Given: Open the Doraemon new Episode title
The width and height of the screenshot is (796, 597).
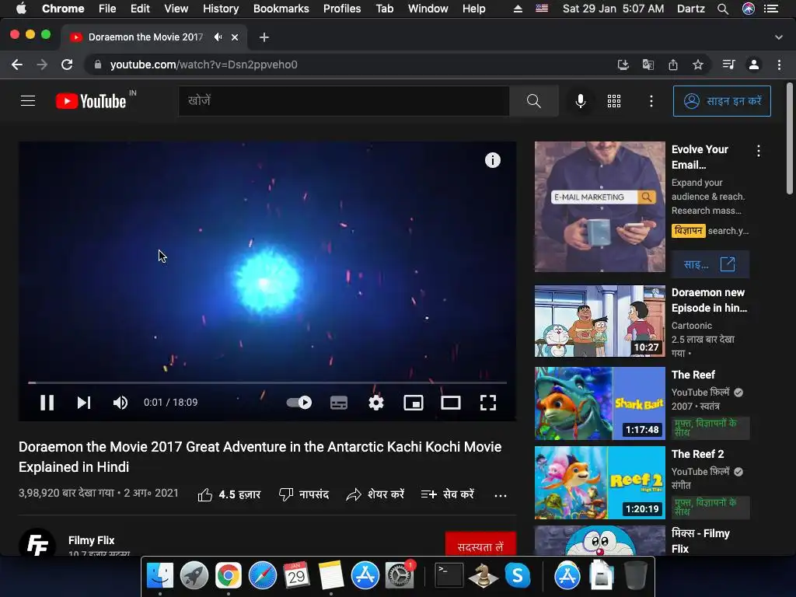Looking at the screenshot, I should [709, 300].
